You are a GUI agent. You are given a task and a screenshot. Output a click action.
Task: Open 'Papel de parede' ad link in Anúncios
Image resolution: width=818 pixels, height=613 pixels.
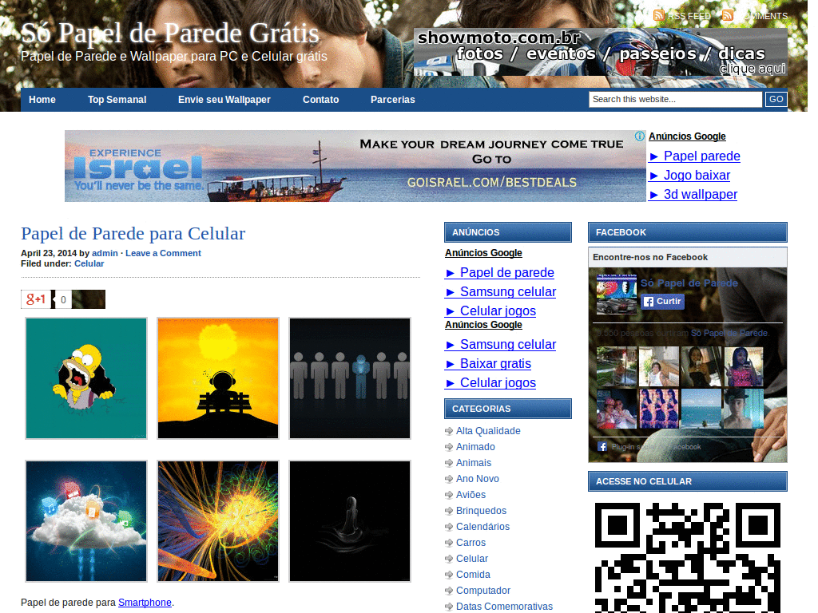pos(499,273)
